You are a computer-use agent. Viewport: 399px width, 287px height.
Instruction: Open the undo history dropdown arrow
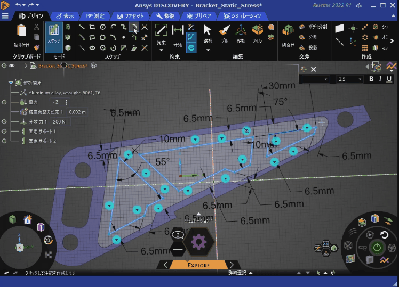24,5
